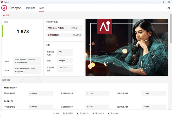
Task: Click the back arrow icon next to 返回
Action: tap(4, 15)
